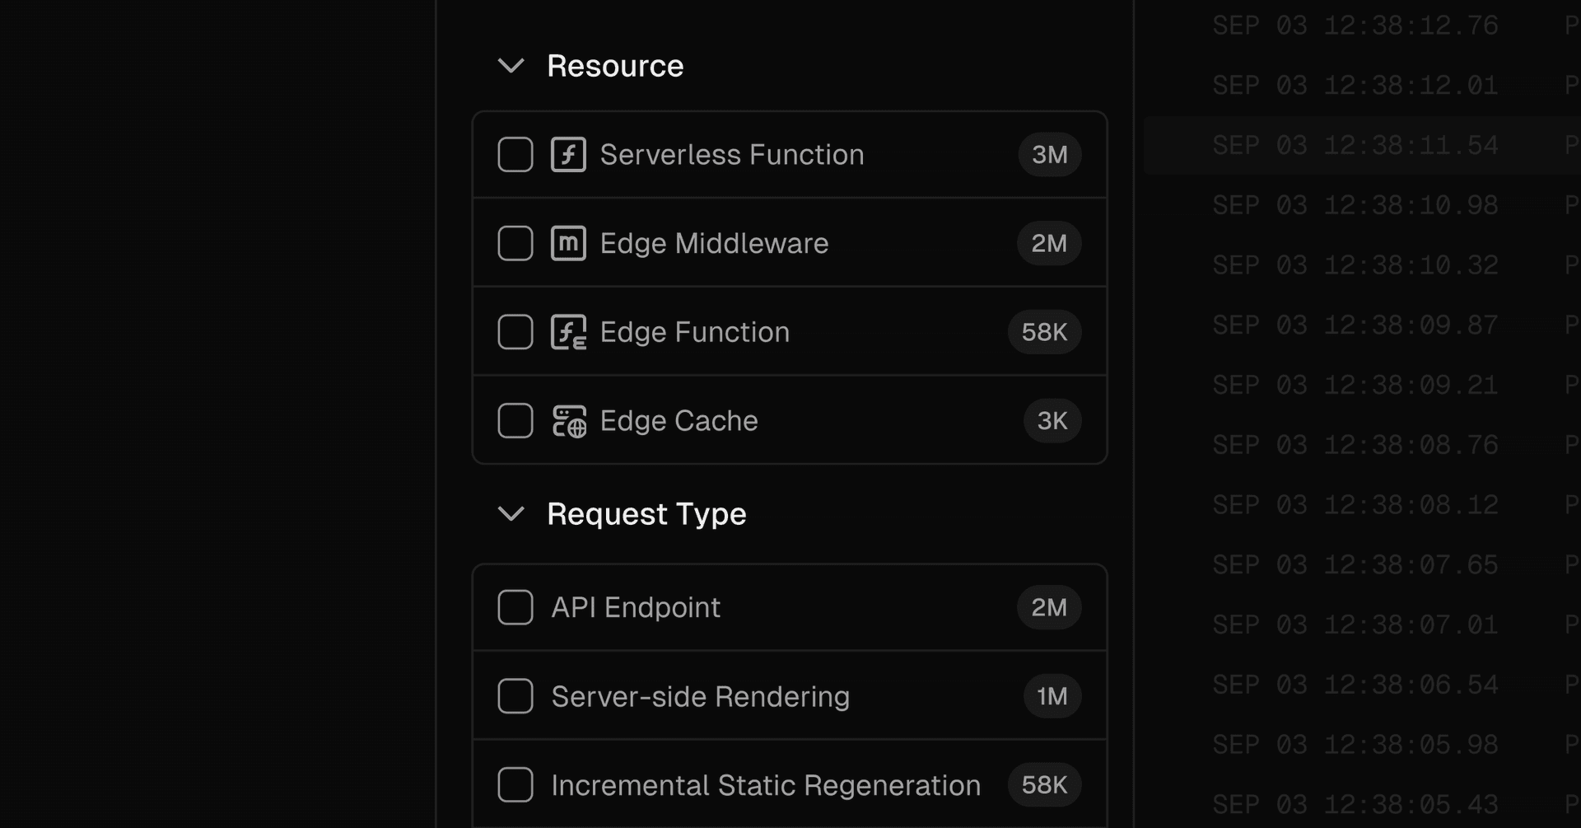The height and width of the screenshot is (828, 1581).
Task: Enable Server-side Rendering checkbox
Action: click(x=515, y=696)
